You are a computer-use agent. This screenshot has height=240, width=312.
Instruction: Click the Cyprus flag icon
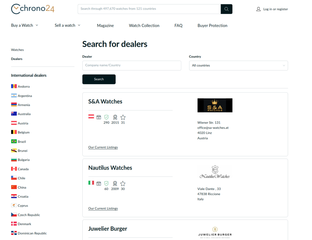tap(14, 205)
